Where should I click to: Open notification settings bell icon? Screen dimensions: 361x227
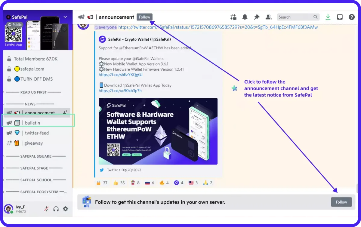coord(245,17)
